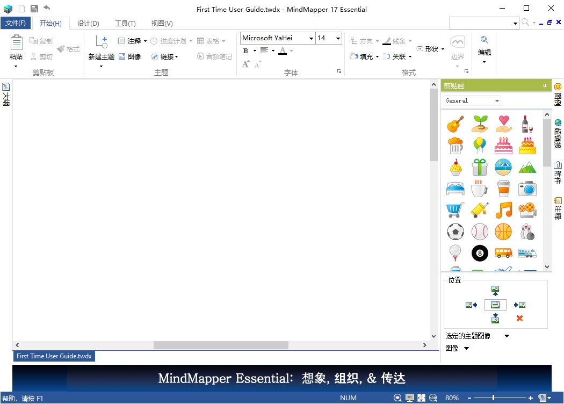Viewport: 564px width, 404px height.
Task: Switch to the View (视图) tab
Action: click(x=162, y=24)
